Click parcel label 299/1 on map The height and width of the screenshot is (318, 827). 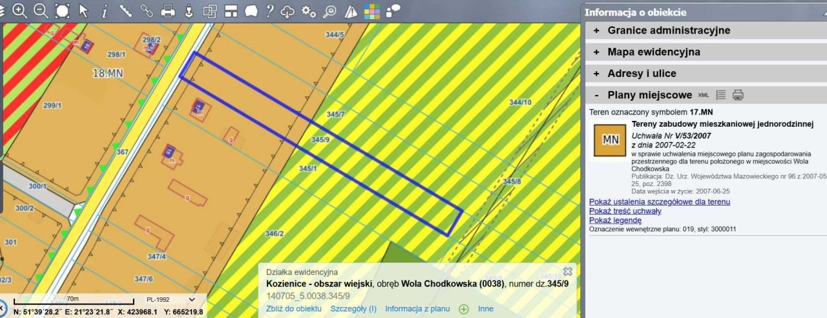point(52,105)
